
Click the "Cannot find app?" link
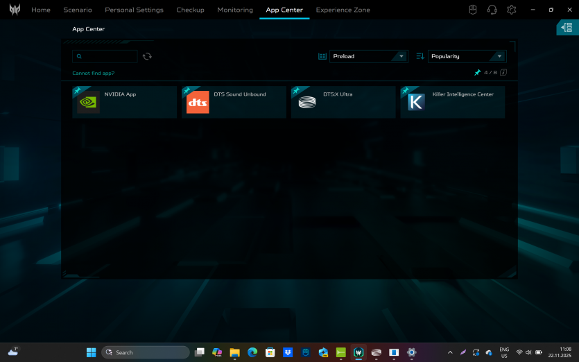point(94,73)
